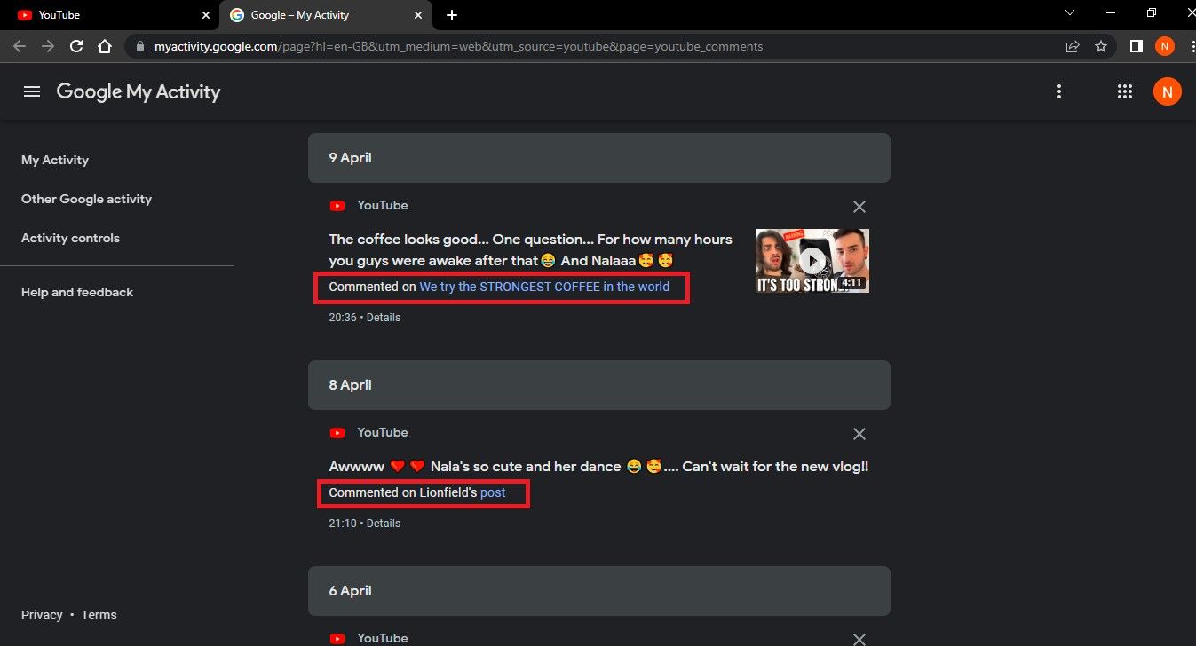Bookmark this page with the star icon
Image resolution: width=1196 pixels, height=646 pixels.
click(1101, 46)
